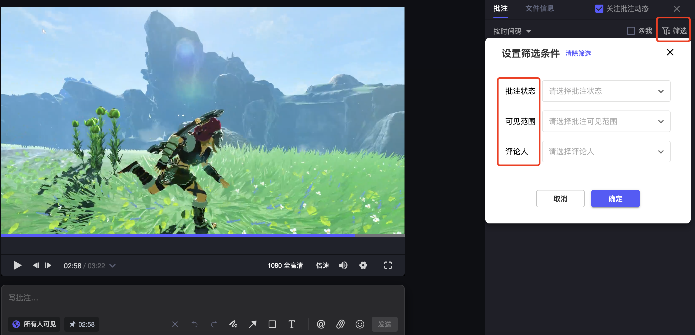Open the 请选择评论人 dropdown
Screen dimensions: 695x335
point(606,152)
